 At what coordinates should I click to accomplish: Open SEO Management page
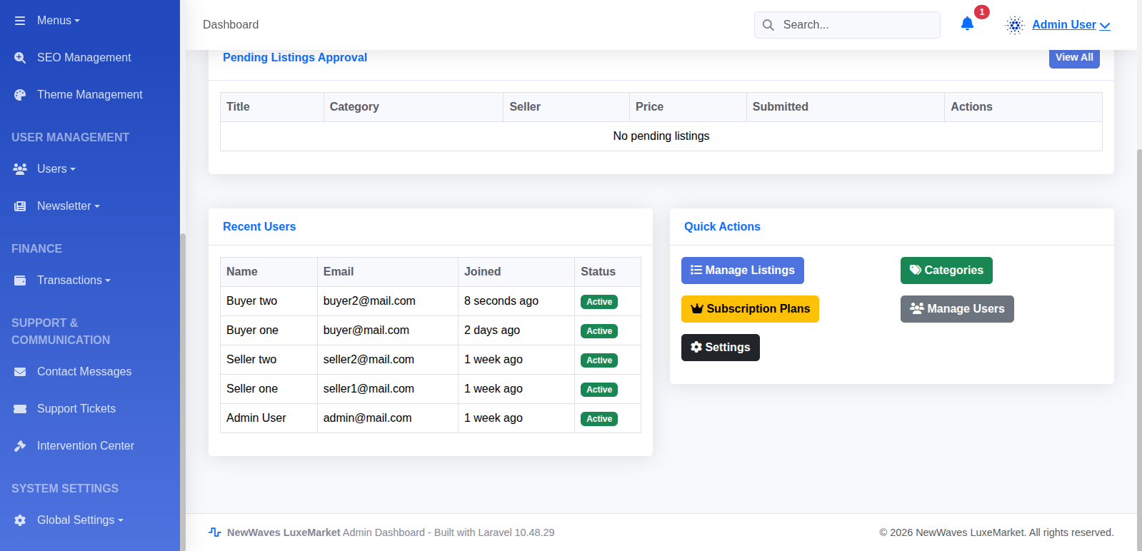click(x=84, y=58)
